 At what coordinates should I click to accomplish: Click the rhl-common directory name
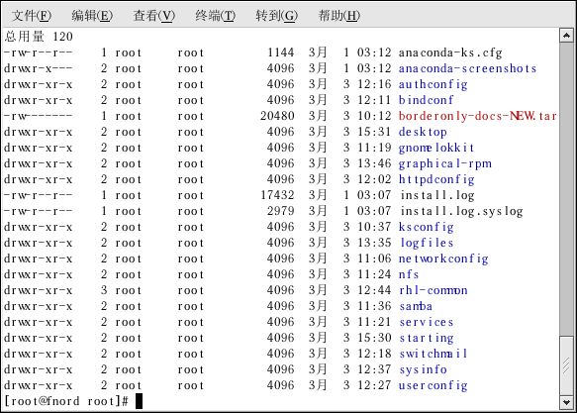click(x=433, y=290)
